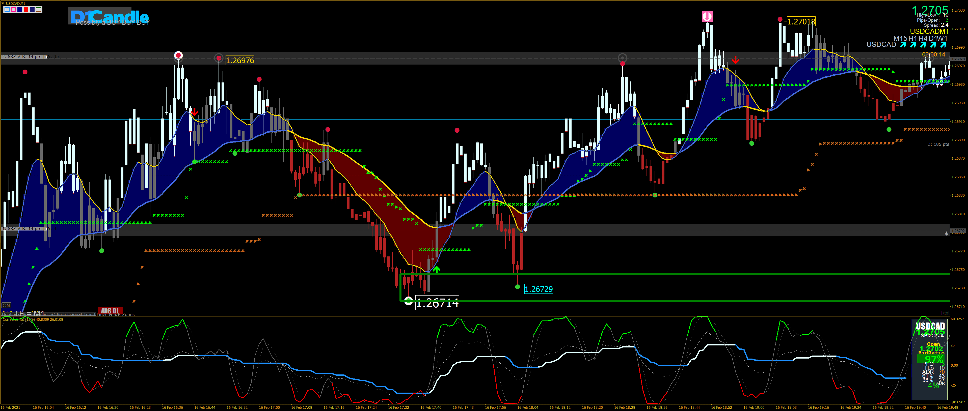The height and width of the screenshot is (411, 968).
Task: Click the pink down-arrow sell signal icon
Action: coord(707,16)
